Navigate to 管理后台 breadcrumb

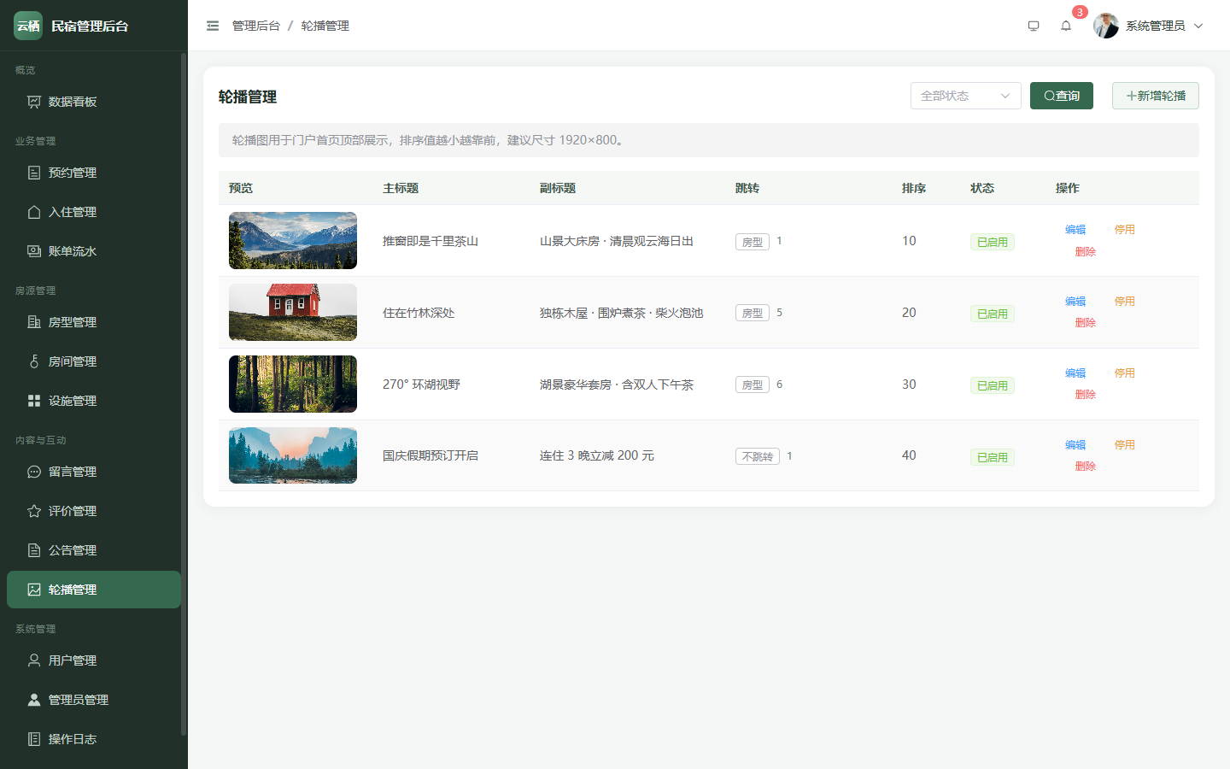(x=256, y=26)
